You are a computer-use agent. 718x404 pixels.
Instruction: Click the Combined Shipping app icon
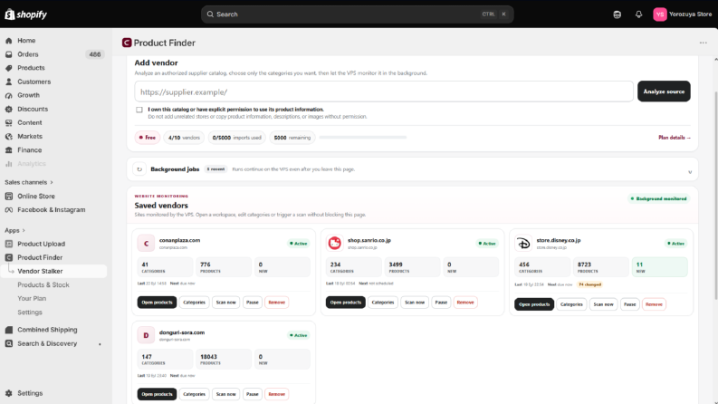pyautogui.click(x=9, y=330)
